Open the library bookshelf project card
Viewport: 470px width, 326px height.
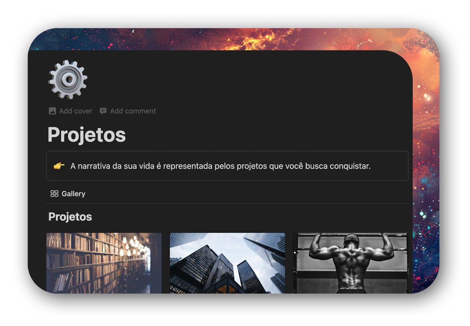104,263
